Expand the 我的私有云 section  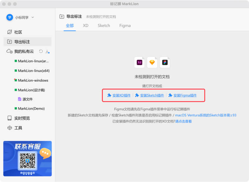(x=24, y=51)
